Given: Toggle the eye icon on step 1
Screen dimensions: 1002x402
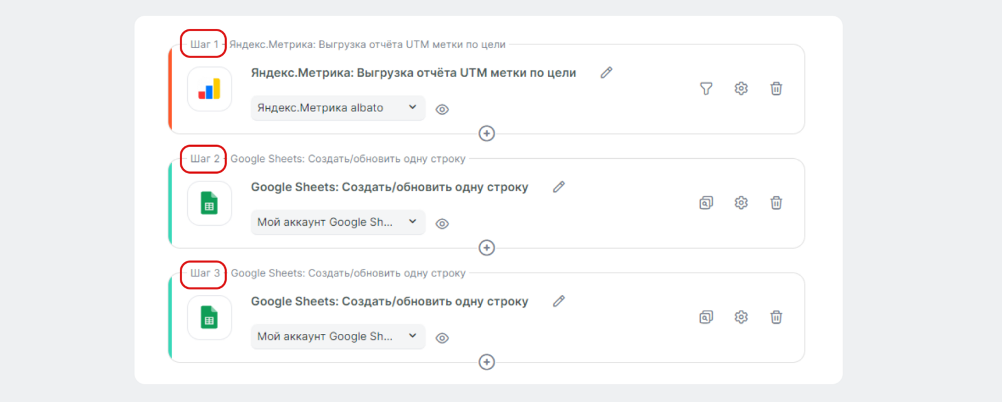Looking at the screenshot, I should [442, 109].
